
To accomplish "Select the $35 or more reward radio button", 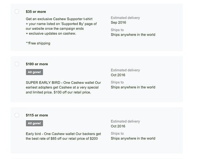I will pyautogui.click(x=17, y=12).
